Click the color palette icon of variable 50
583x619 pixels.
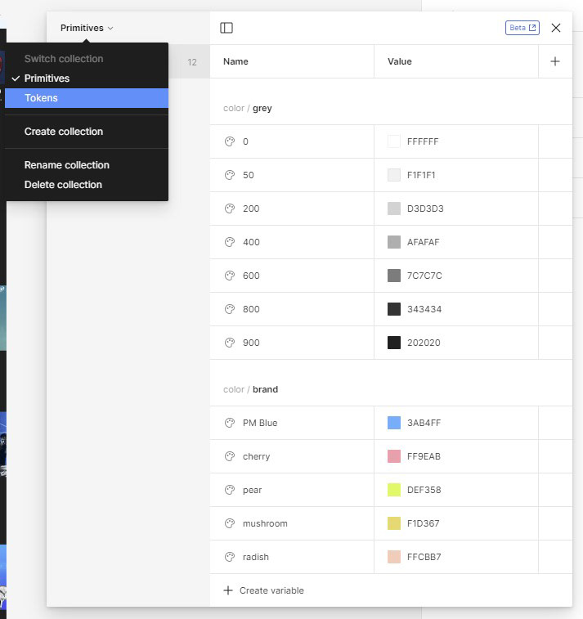point(230,175)
